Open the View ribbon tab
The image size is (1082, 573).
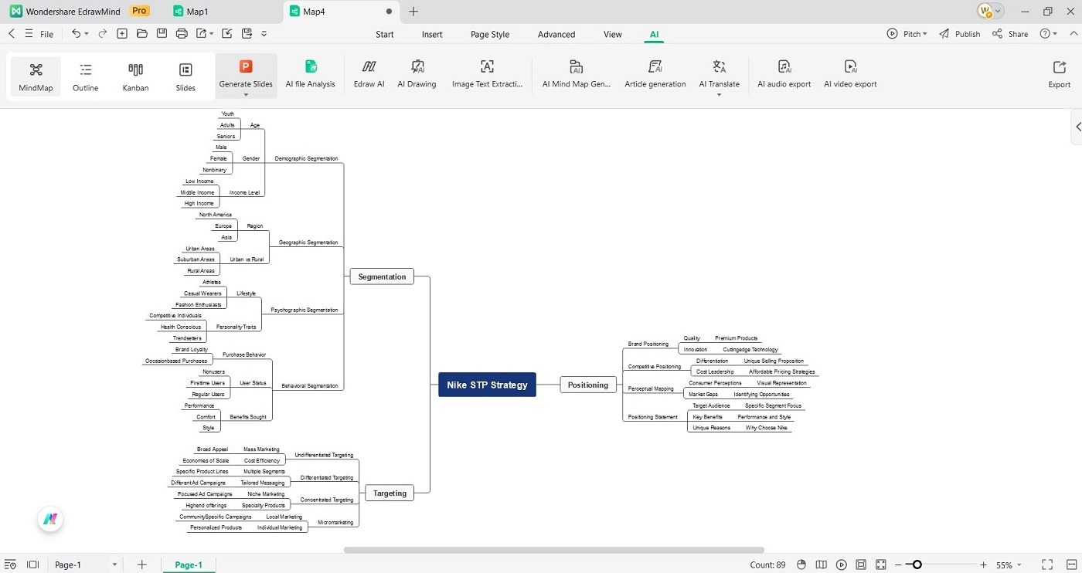point(613,34)
